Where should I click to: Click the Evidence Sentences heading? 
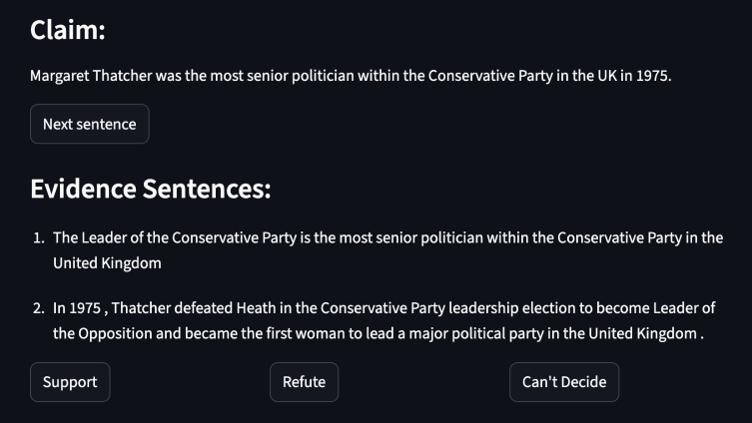click(x=150, y=189)
